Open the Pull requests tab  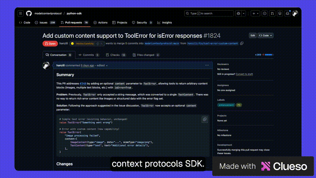(x=75, y=23)
